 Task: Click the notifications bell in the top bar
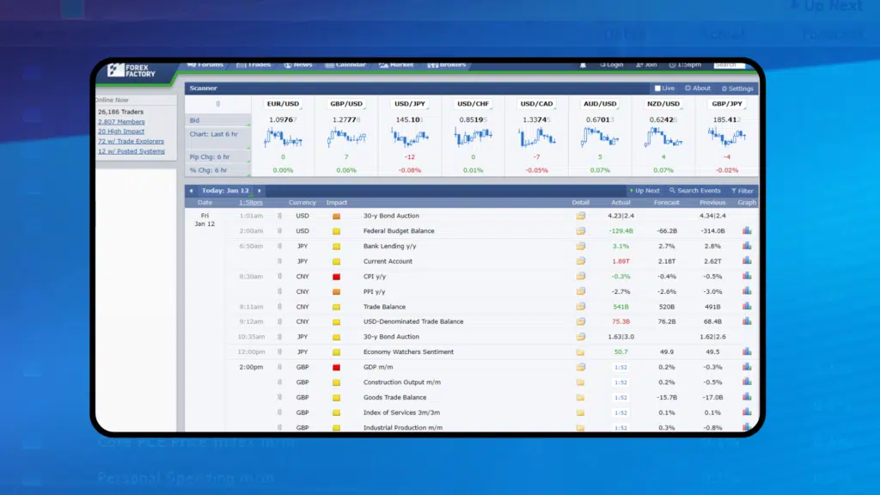584,64
